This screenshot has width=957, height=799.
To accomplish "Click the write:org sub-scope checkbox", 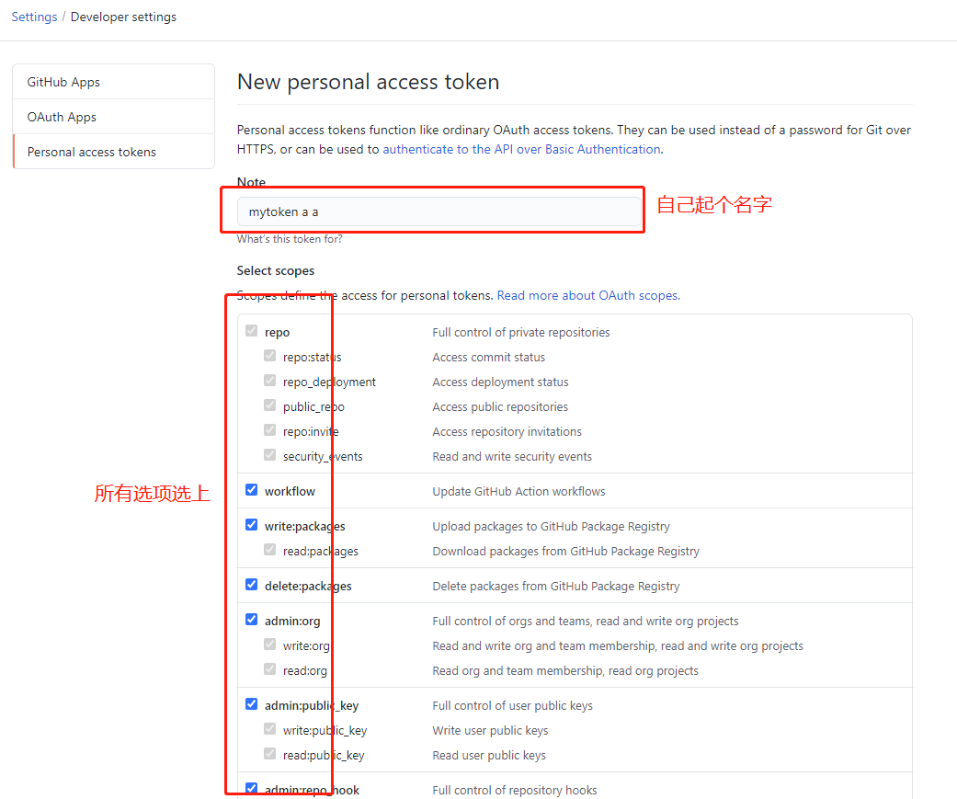I will 269,644.
